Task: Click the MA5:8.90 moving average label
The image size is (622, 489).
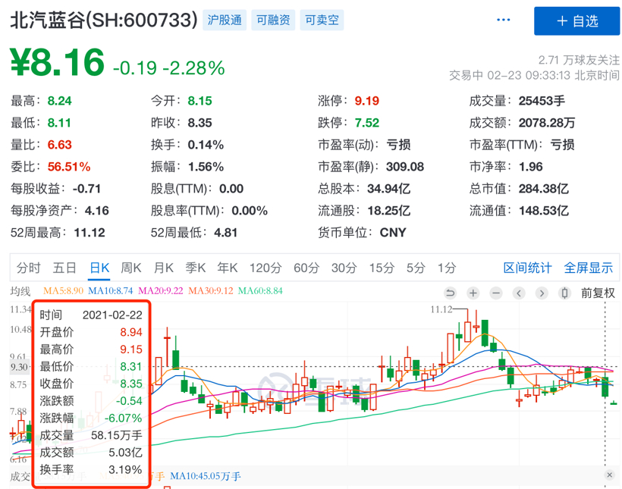Action: pos(63,290)
